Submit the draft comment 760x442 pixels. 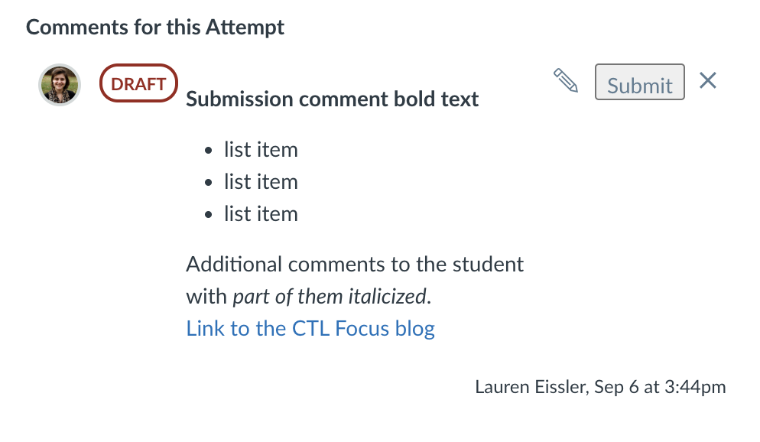tap(640, 82)
